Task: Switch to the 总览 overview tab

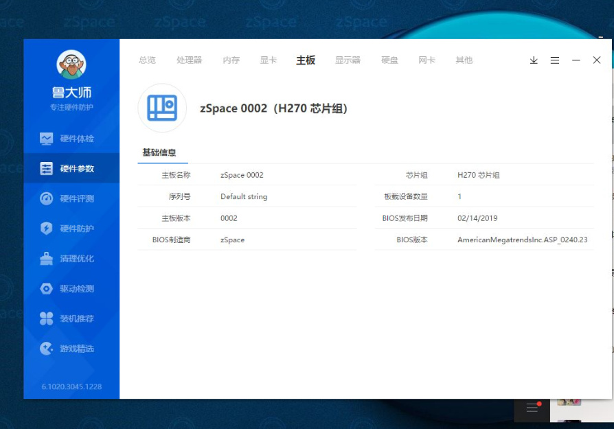Action: click(x=147, y=60)
